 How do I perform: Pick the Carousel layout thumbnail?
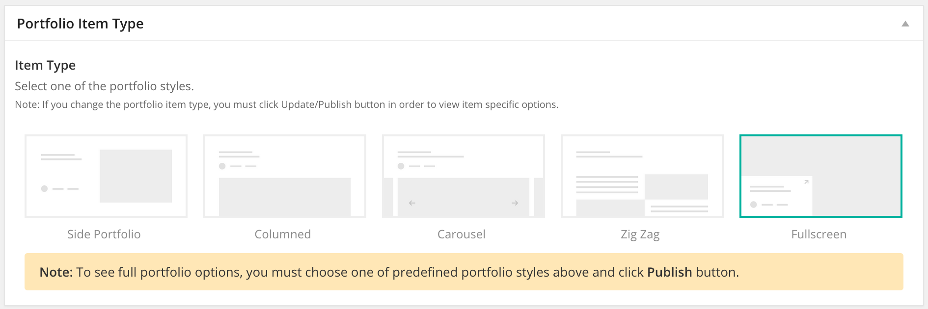coord(464,176)
